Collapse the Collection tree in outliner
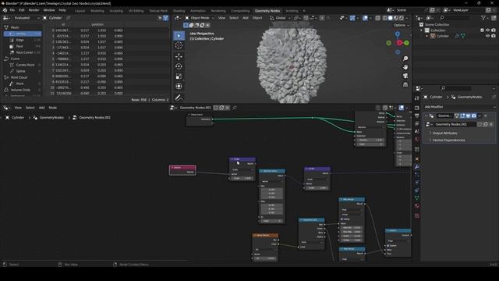 [x=421, y=30]
